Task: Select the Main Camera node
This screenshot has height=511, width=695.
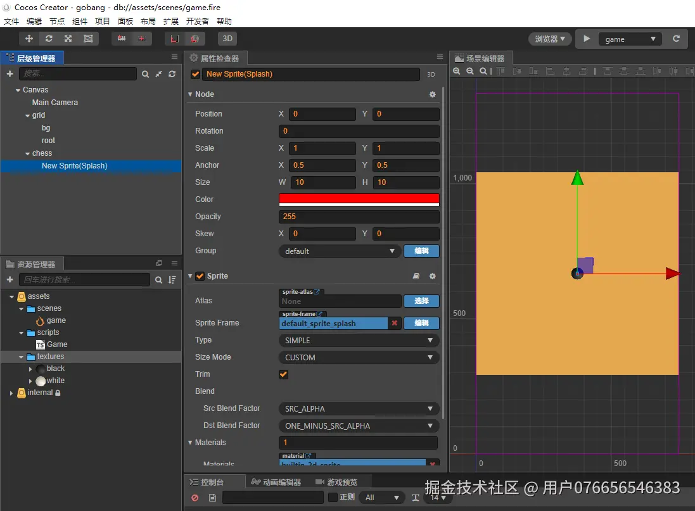Action: 55,103
